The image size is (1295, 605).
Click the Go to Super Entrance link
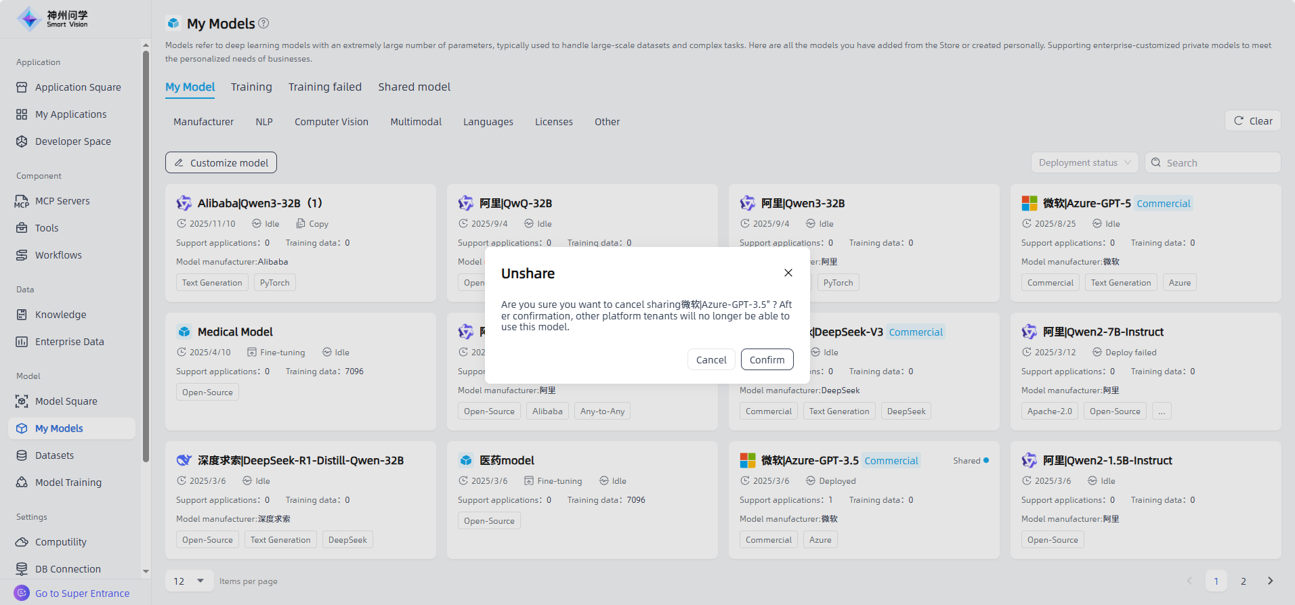click(x=82, y=593)
